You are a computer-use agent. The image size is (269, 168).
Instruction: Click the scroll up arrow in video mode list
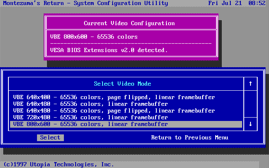pos(251,84)
